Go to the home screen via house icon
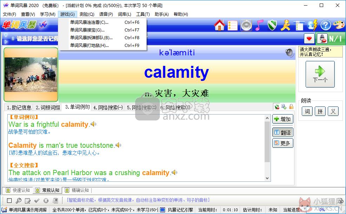This screenshot has width=346, height=214. (219, 25)
